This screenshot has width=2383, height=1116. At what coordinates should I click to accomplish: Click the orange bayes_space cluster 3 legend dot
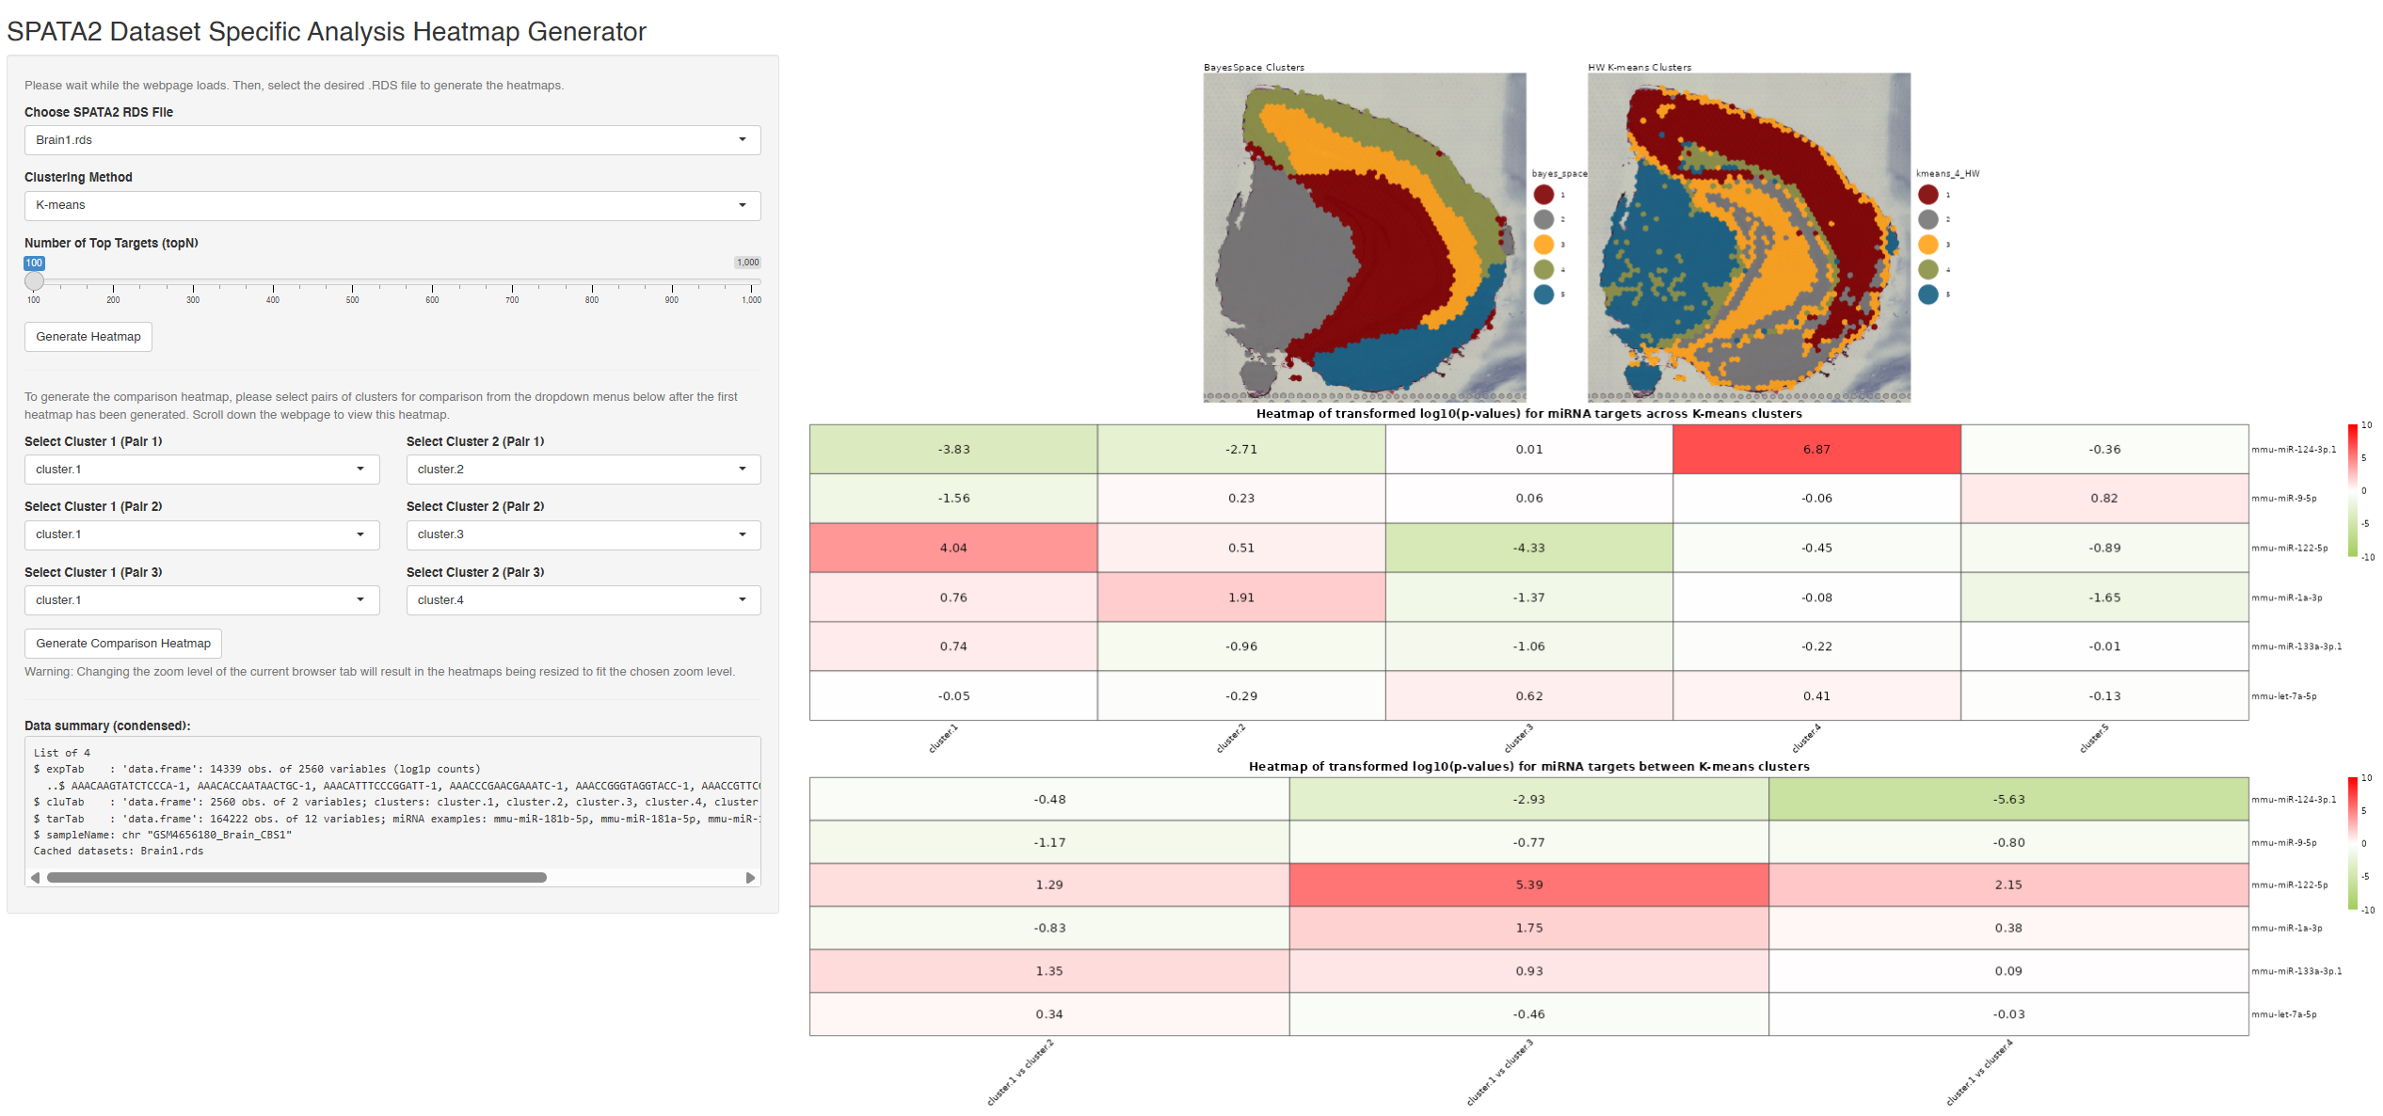[1543, 244]
